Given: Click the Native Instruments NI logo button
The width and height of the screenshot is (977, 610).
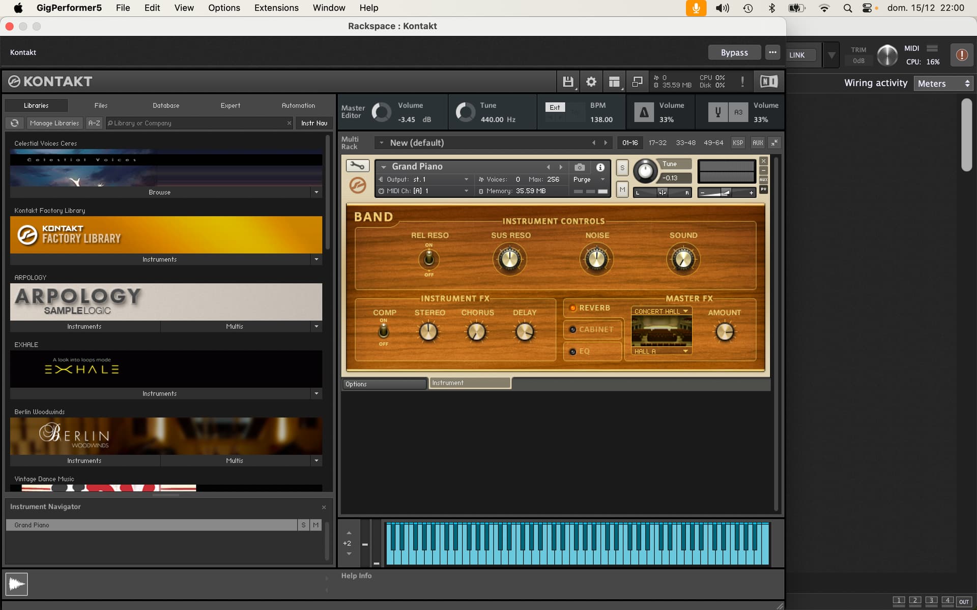Looking at the screenshot, I should (x=769, y=81).
